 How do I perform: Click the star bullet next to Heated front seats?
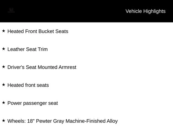click(4, 85)
